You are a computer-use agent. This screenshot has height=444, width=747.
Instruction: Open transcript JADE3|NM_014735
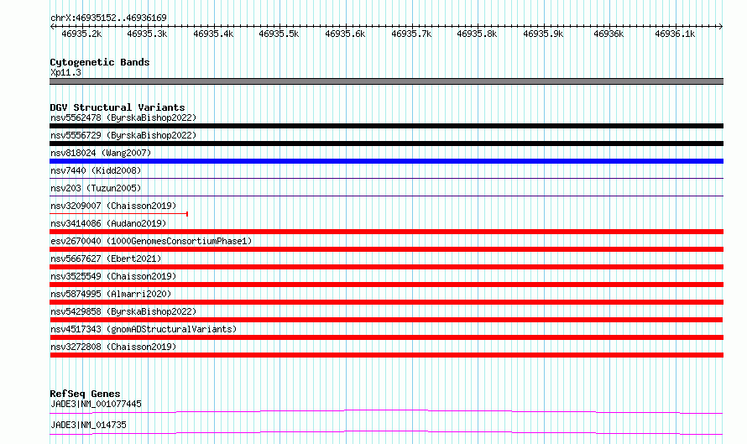pyautogui.click(x=88, y=425)
